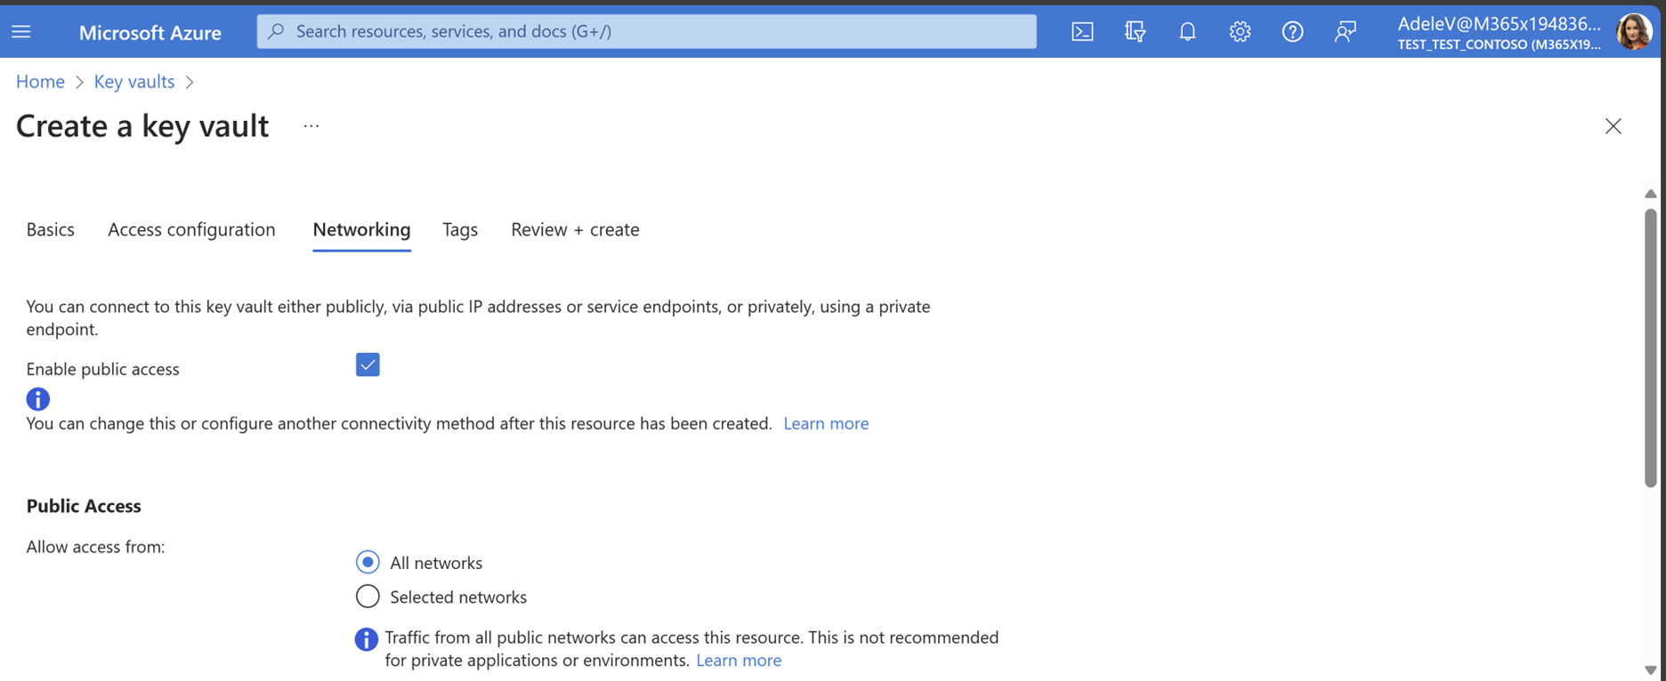The image size is (1666, 681).
Task: Click the scrollbar up arrow
Action: coord(1650,194)
